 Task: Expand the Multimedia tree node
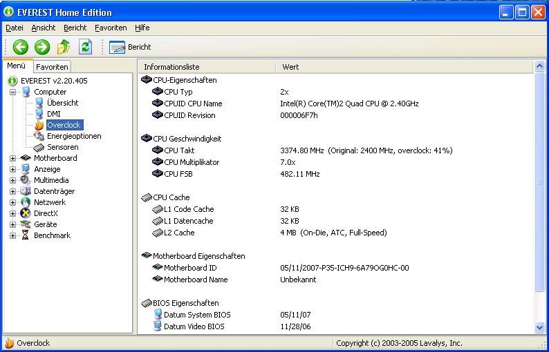12,180
